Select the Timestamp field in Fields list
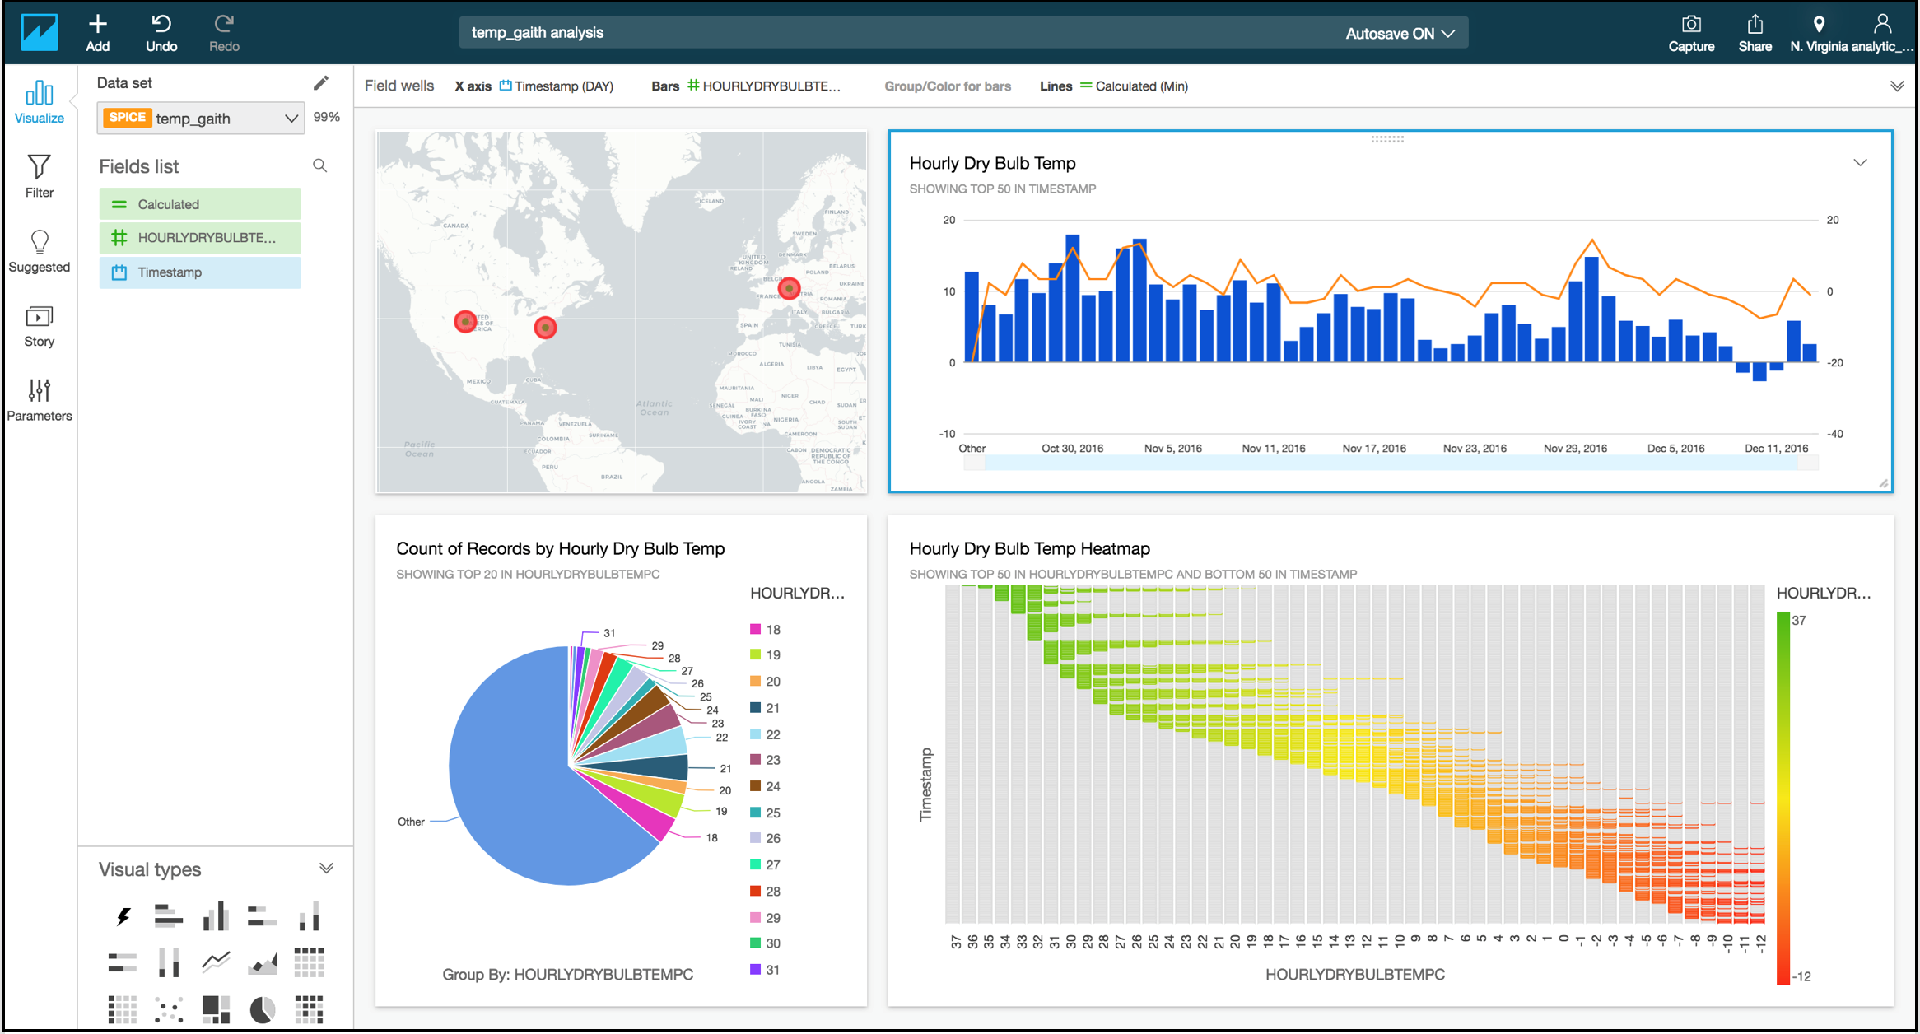The width and height of the screenshot is (1920, 1034). [200, 272]
